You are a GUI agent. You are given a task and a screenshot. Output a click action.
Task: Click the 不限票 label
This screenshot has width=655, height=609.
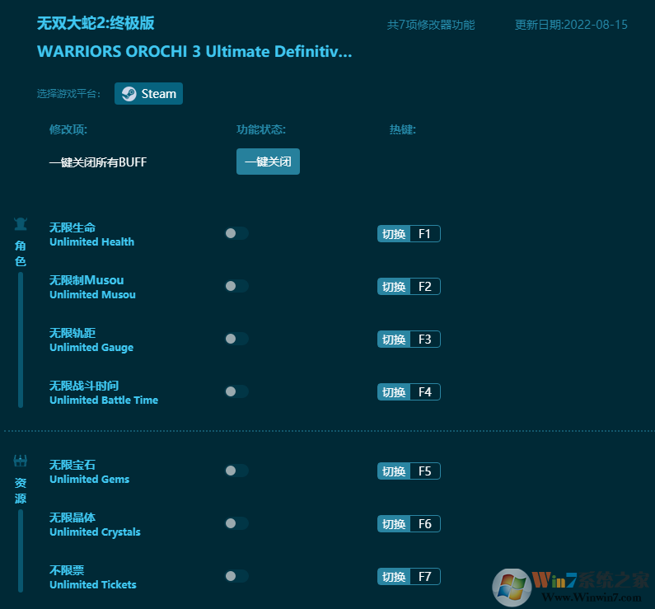67,570
